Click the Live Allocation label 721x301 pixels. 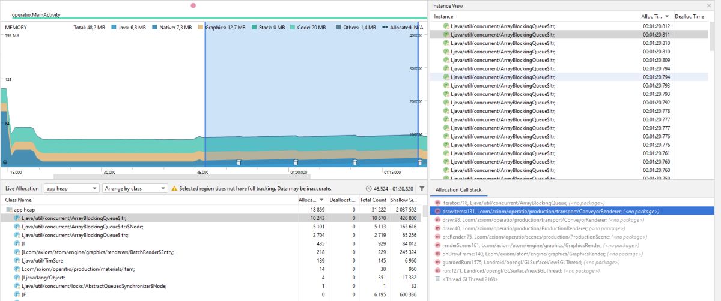[22, 188]
